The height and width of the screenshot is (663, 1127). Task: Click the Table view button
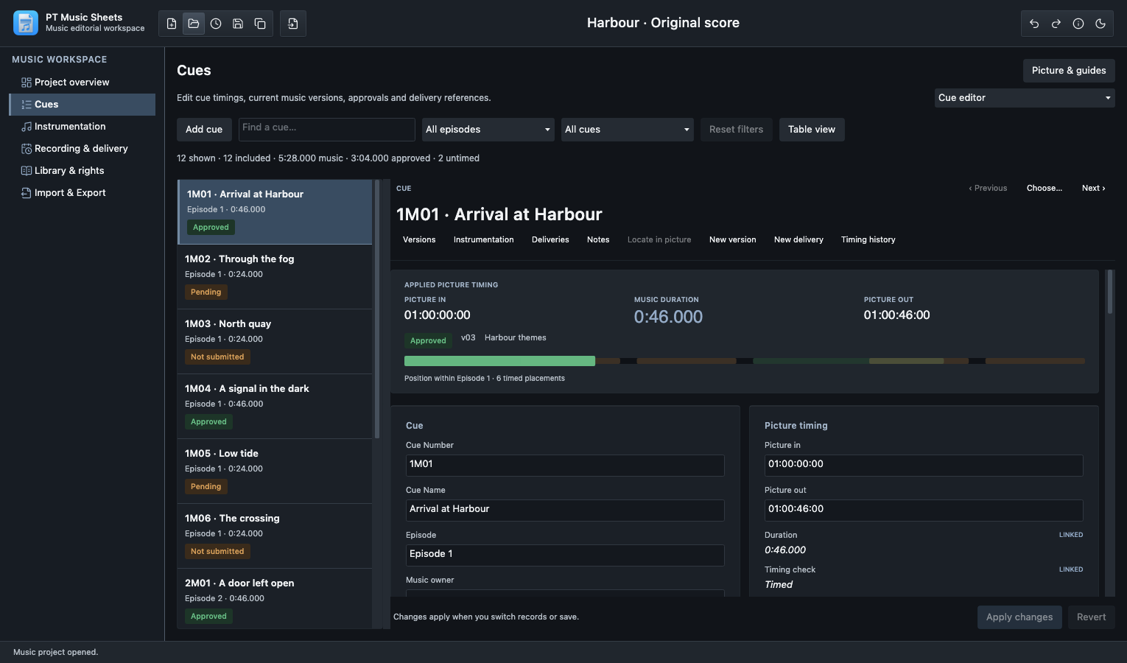coord(812,130)
